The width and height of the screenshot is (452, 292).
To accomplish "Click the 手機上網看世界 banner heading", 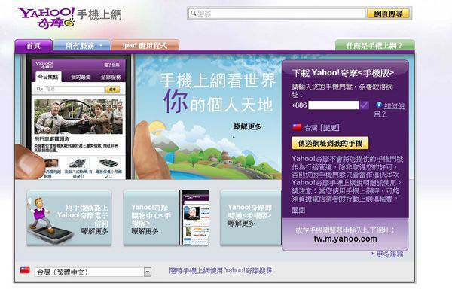I will point(218,81).
